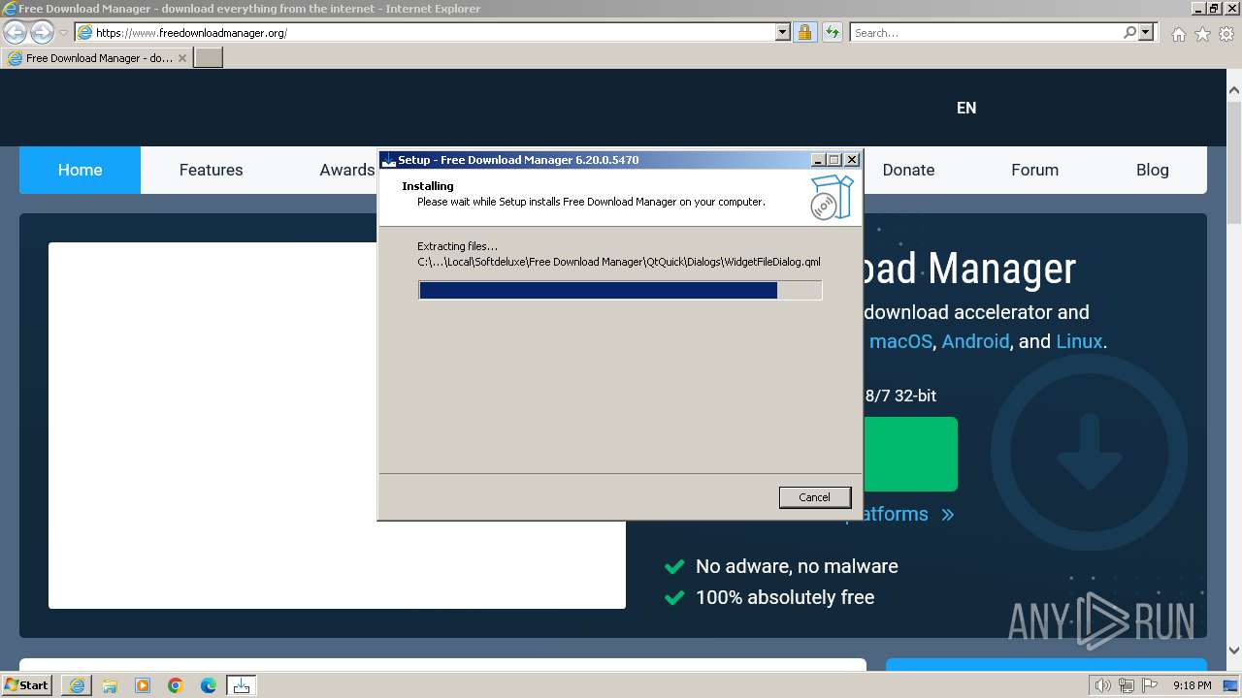Open Internet Explorer from the taskbar

click(x=77, y=685)
